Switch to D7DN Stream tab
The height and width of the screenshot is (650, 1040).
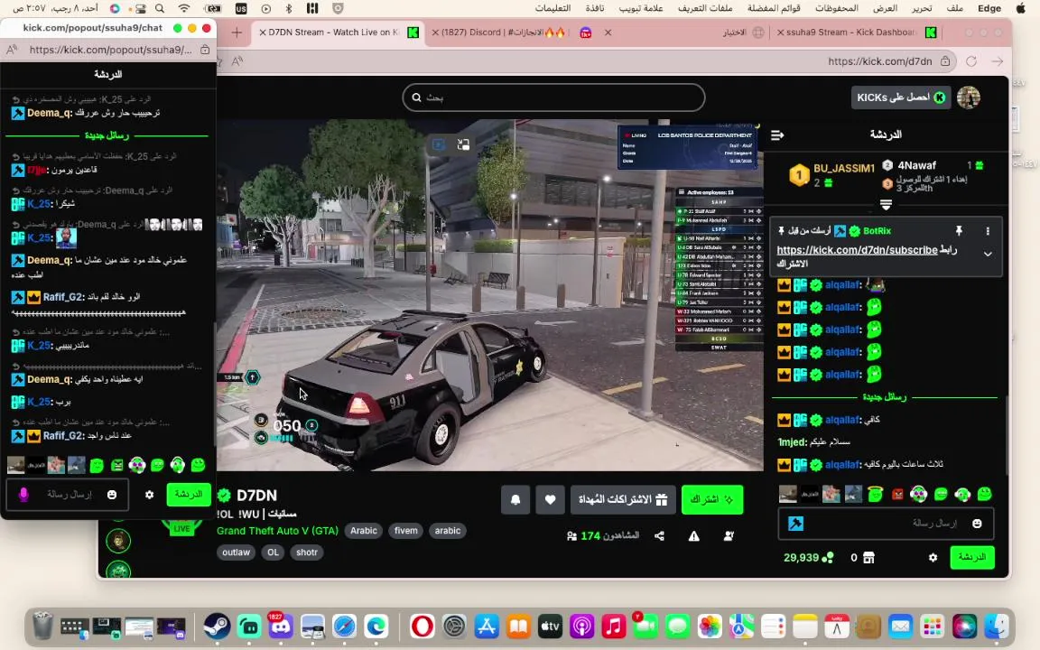pyautogui.click(x=339, y=32)
